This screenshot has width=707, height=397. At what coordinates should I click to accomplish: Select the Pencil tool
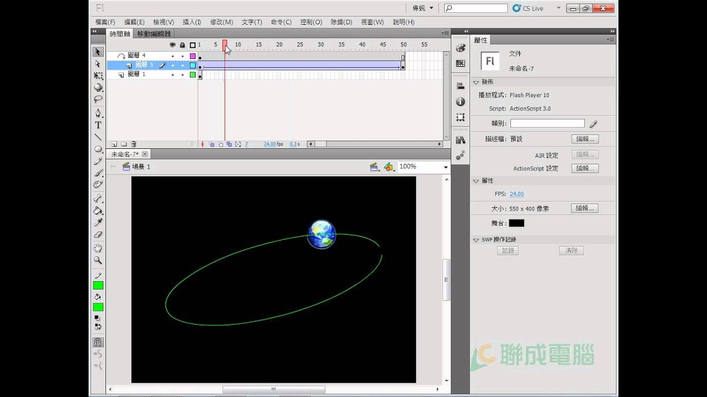[x=98, y=161]
